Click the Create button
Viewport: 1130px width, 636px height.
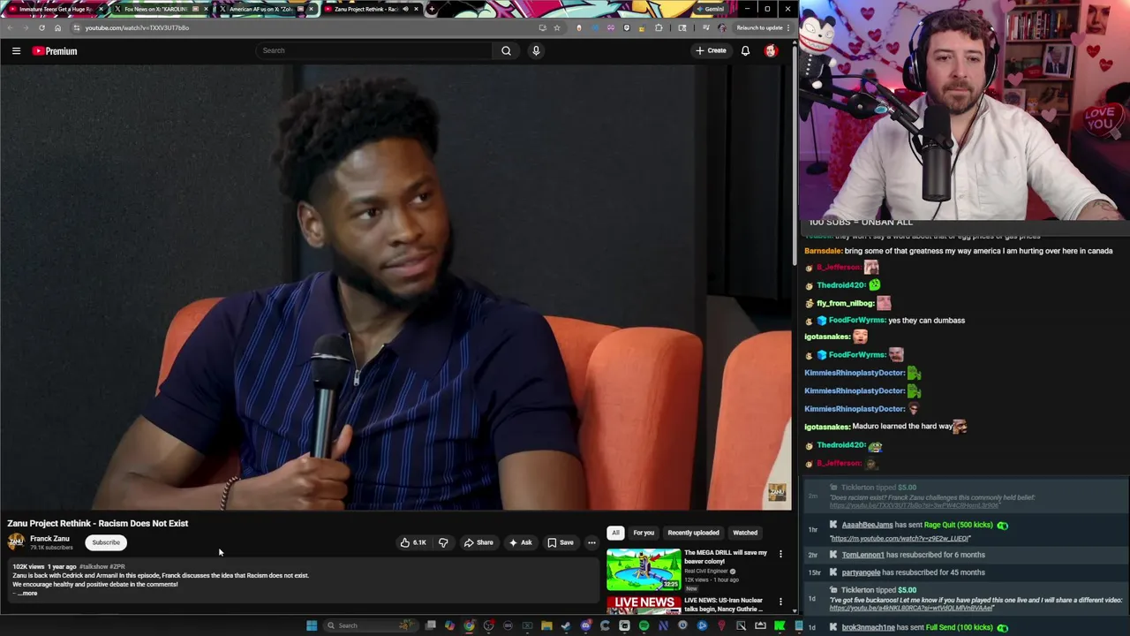[711, 50]
